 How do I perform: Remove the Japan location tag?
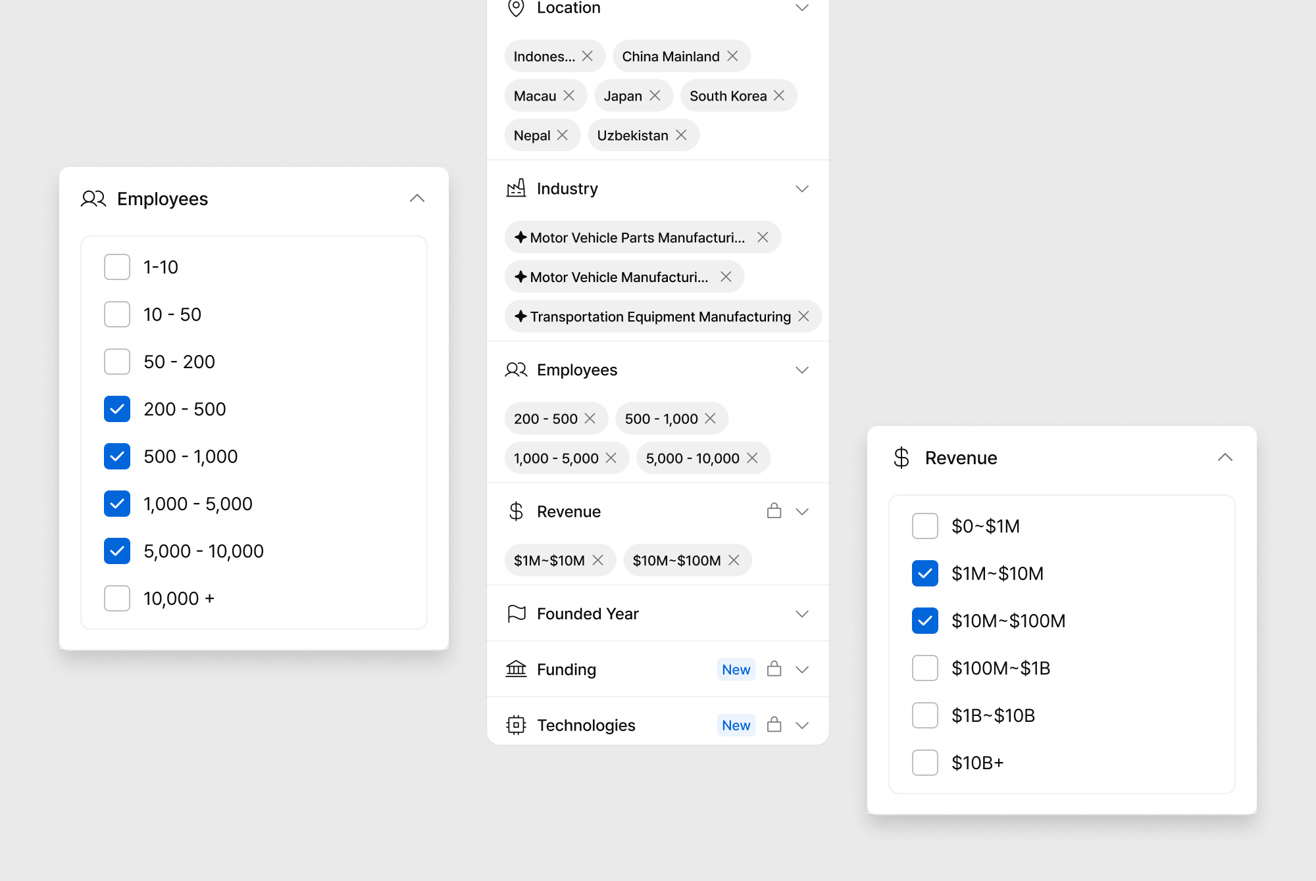click(x=655, y=96)
